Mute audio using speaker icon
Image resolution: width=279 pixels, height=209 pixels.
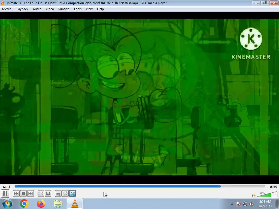[x=254, y=195]
